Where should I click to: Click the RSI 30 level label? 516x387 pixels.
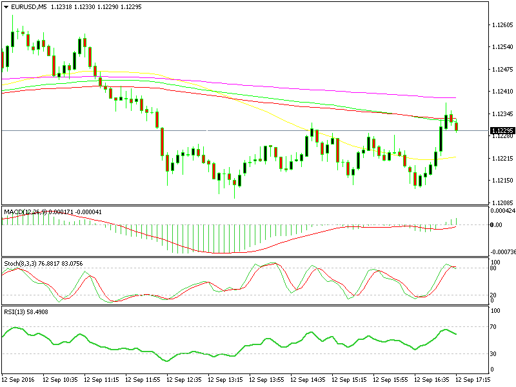pyautogui.click(x=493, y=353)
